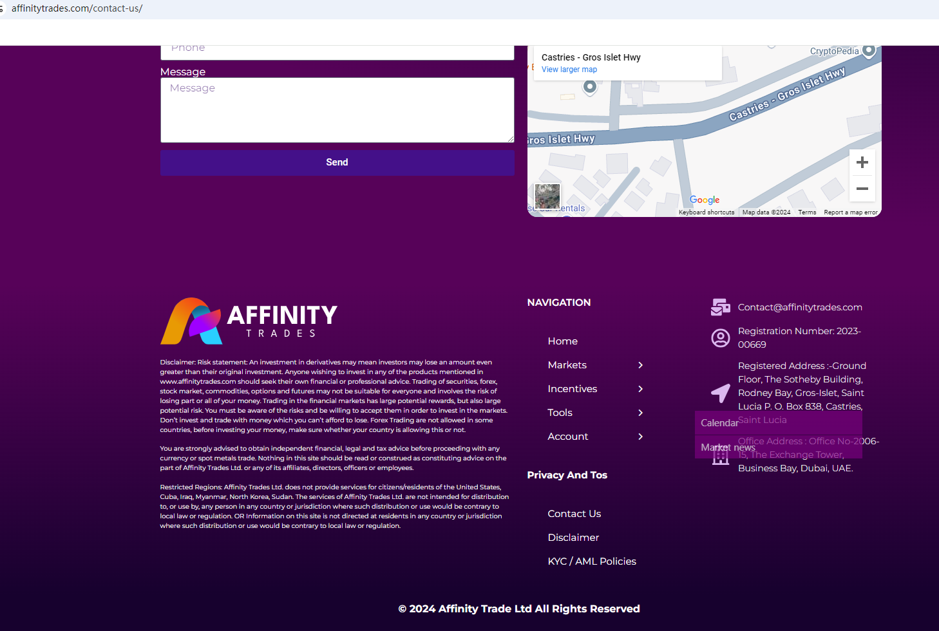Select Market news from the submenu
Image resolution: width=939 pixels, height=631 pixels.
(728, 447)
